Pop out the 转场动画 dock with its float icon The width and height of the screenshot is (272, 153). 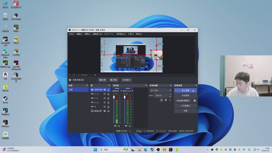[171, 86]
